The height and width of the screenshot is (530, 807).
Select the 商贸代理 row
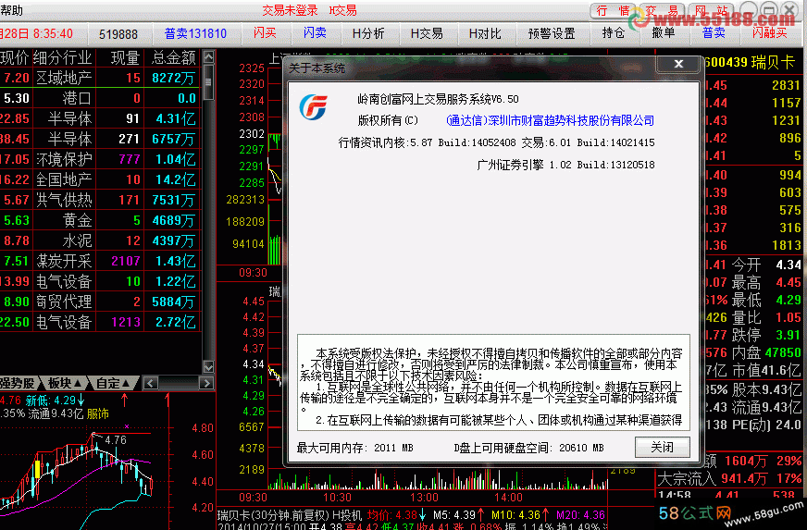[100, 302]
